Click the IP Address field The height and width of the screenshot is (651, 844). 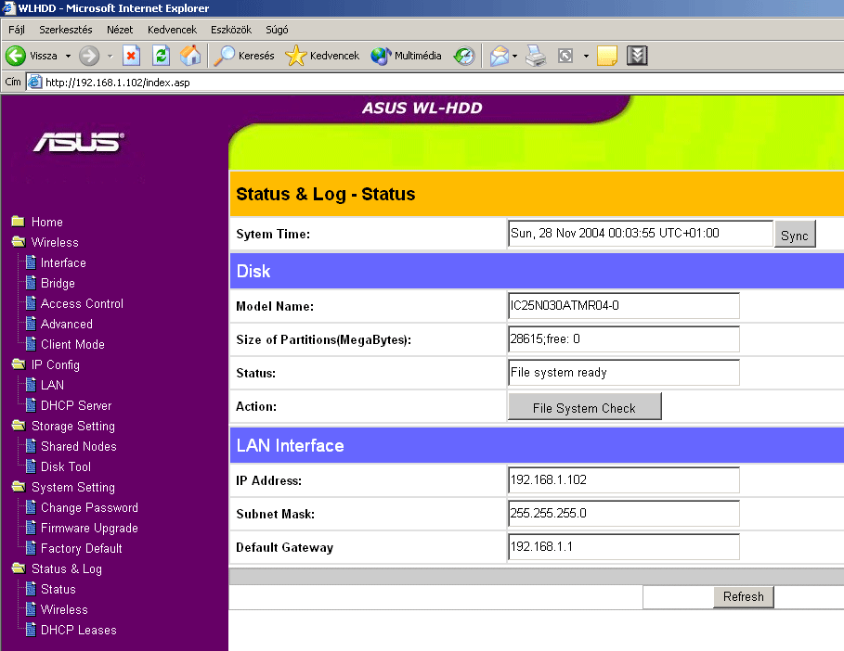(623, 480)
